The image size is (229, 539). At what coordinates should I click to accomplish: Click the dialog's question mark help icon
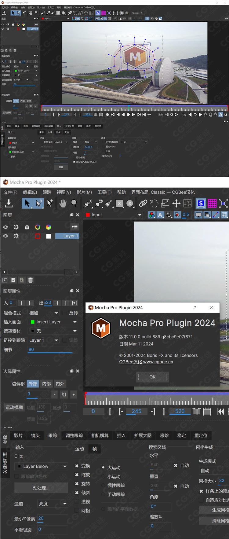pyautogui.click(x=195, y=308)
